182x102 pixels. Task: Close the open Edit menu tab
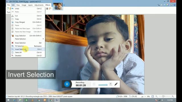[13, 5]
